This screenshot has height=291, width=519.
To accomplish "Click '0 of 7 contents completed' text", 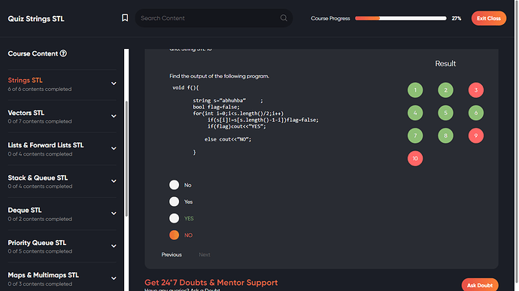I will [x=40, y=122].
